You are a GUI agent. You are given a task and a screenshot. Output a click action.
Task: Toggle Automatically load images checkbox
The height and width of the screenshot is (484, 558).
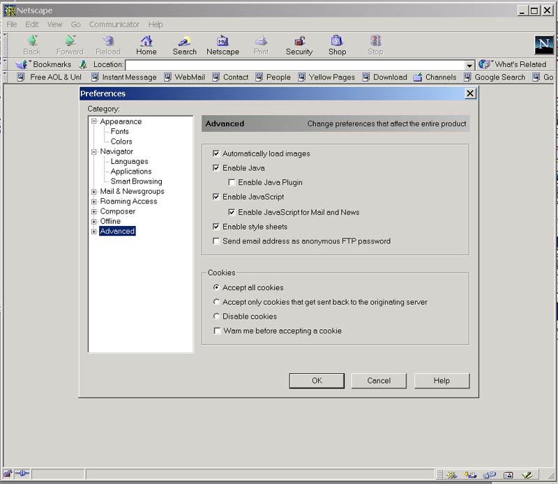216,153
